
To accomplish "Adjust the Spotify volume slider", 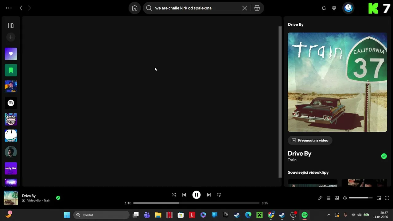I will coord(361,198).
